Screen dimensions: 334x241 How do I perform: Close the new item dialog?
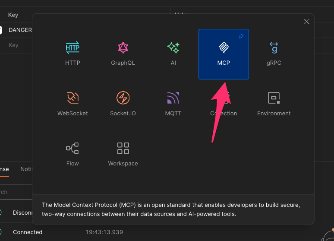(306, 22)
